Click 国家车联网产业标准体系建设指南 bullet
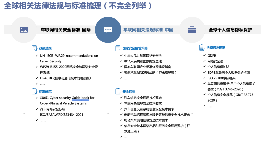 point(148,67)
